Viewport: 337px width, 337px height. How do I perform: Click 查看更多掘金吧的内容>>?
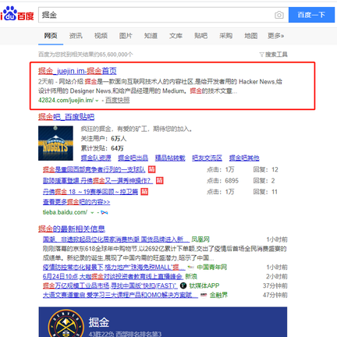pyautogui.click(x=76, y=202)
